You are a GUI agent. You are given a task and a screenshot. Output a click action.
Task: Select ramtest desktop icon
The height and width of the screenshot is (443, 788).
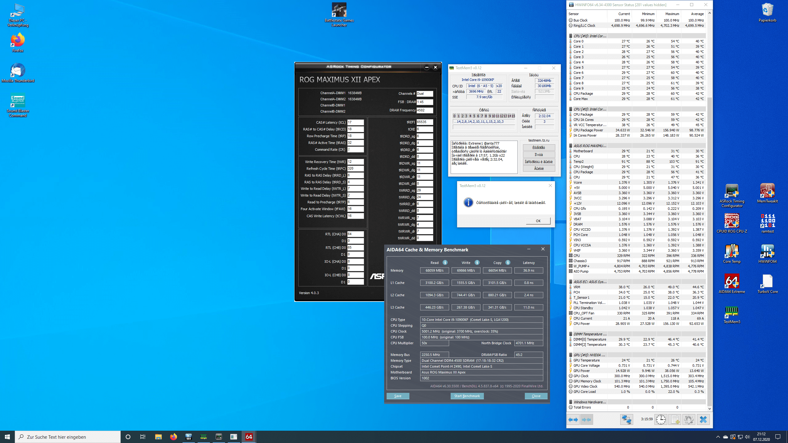[767, 223]
